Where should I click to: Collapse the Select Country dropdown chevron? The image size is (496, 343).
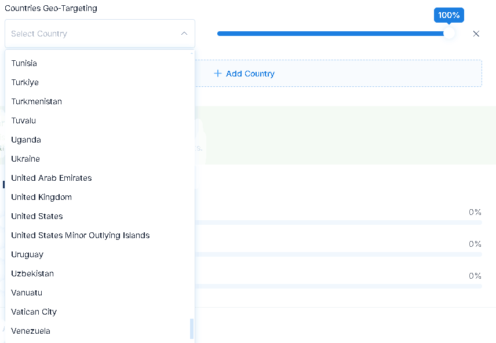184,34
